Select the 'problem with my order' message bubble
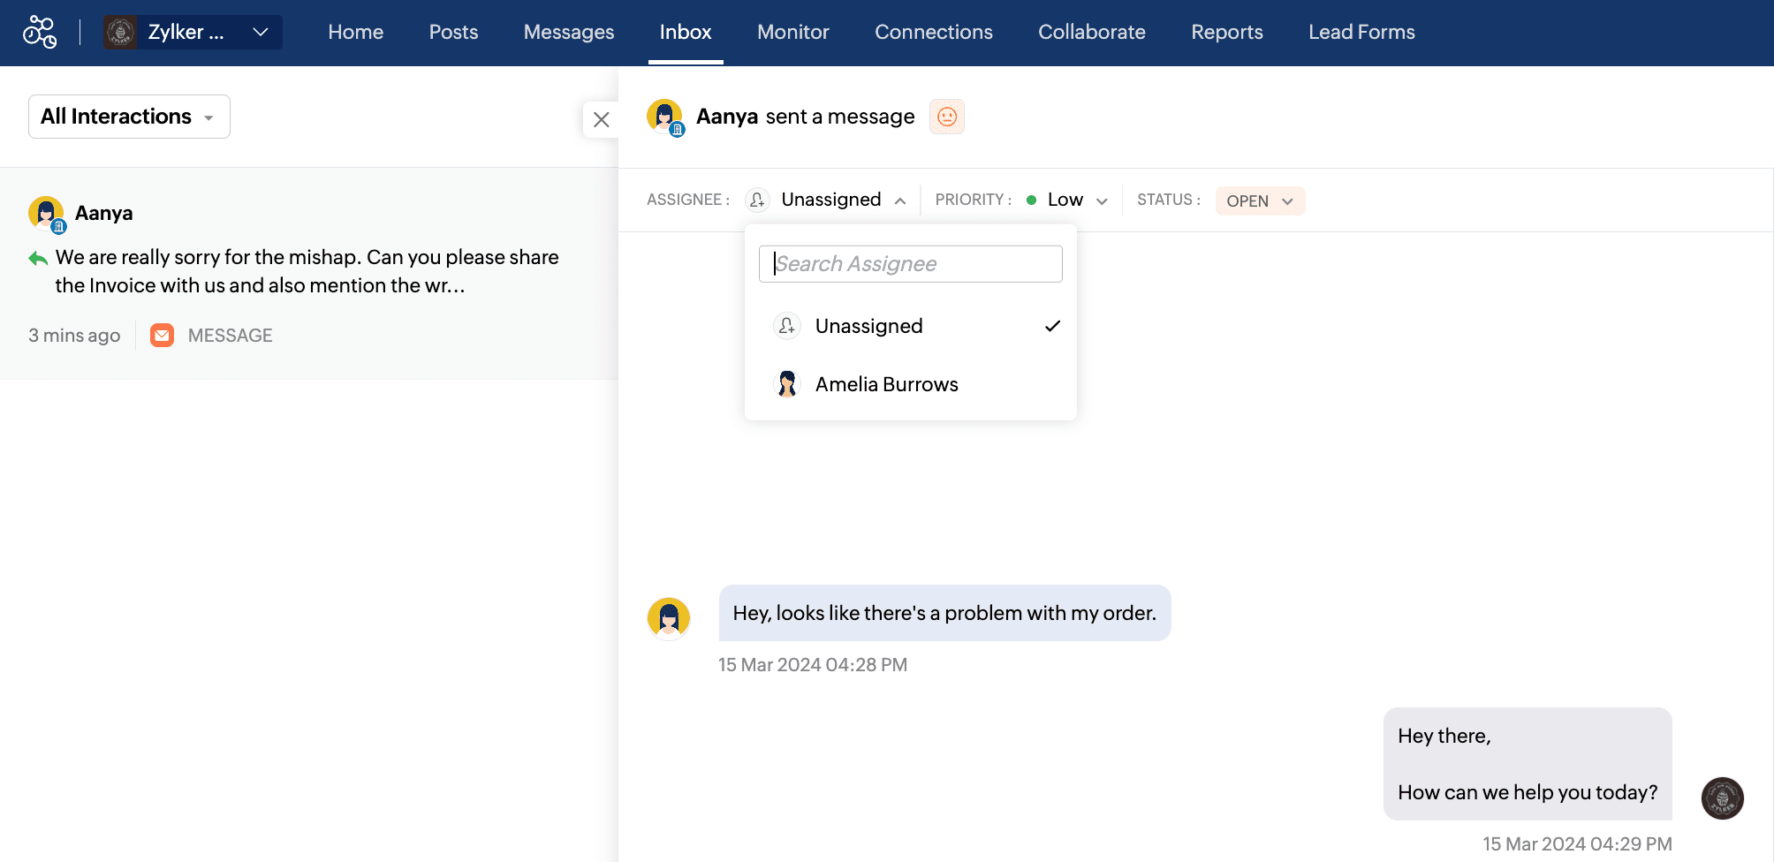The height and width of the screenshot is (862, 1774). click(945, 613)
